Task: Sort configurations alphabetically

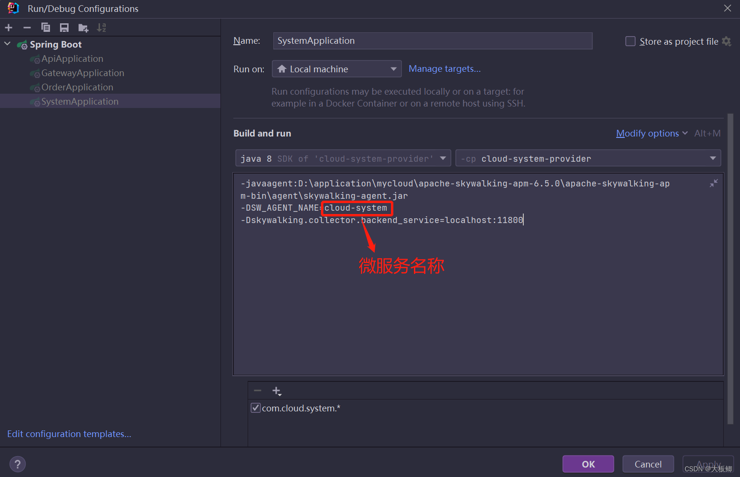Action: coord(101,27)
